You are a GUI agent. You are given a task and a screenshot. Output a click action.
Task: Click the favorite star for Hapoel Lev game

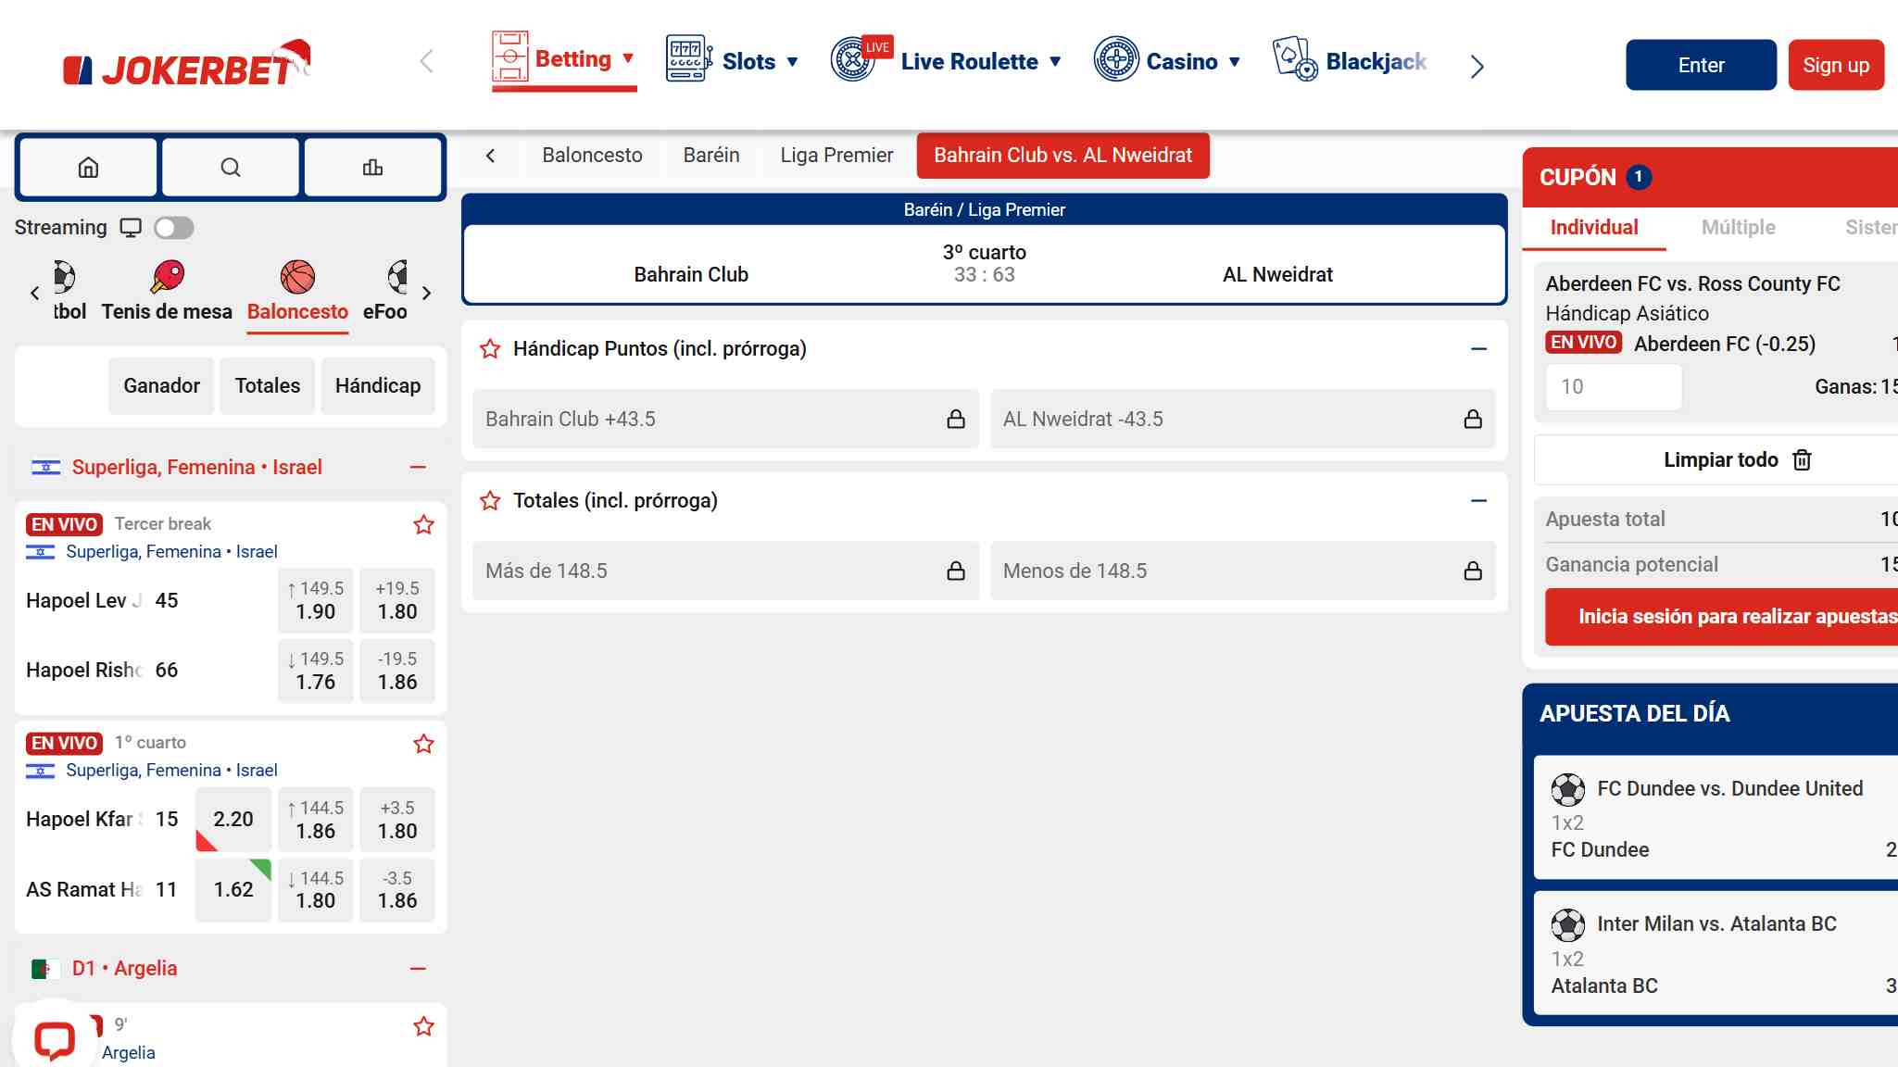425,523
